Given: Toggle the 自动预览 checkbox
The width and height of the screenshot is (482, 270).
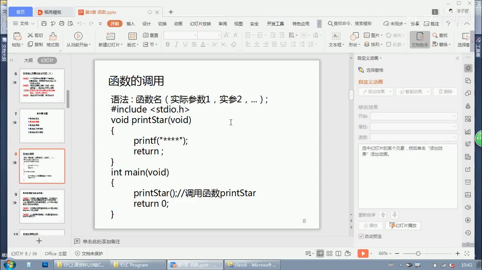Looking at the screenshot, I should tap(361, 236).
